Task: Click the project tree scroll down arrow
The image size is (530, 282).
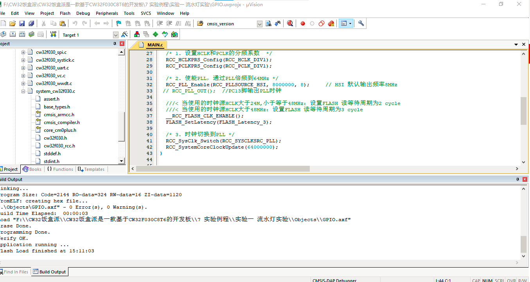Action: point(121,161)
